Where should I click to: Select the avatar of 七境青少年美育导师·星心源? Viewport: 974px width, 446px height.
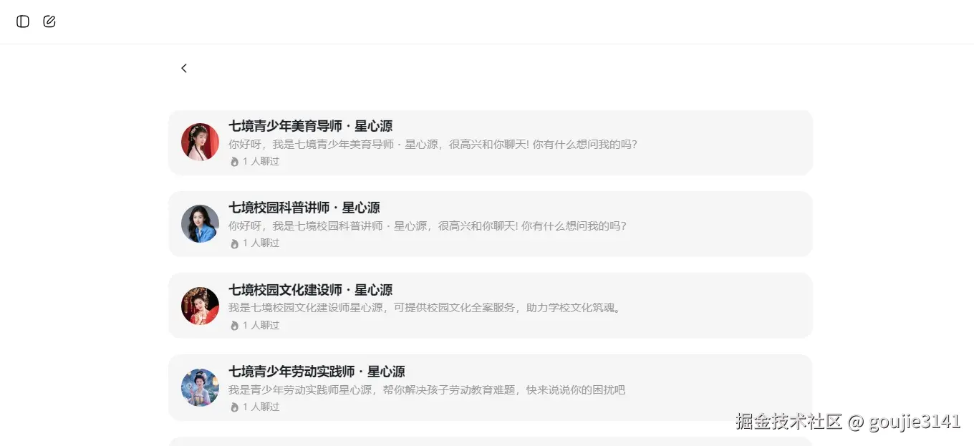(200, 142)
